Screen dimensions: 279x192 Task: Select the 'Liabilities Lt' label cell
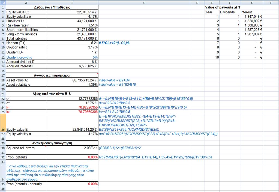[x=26, y=21]
